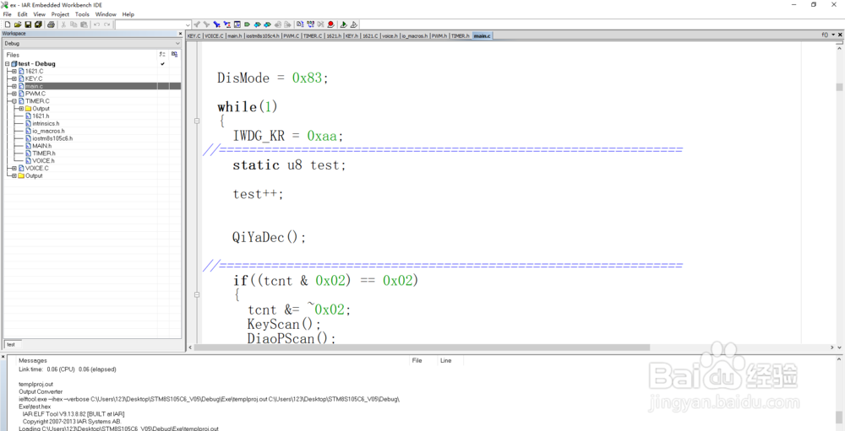Expand the PWM.C tree node

(14, 94)
